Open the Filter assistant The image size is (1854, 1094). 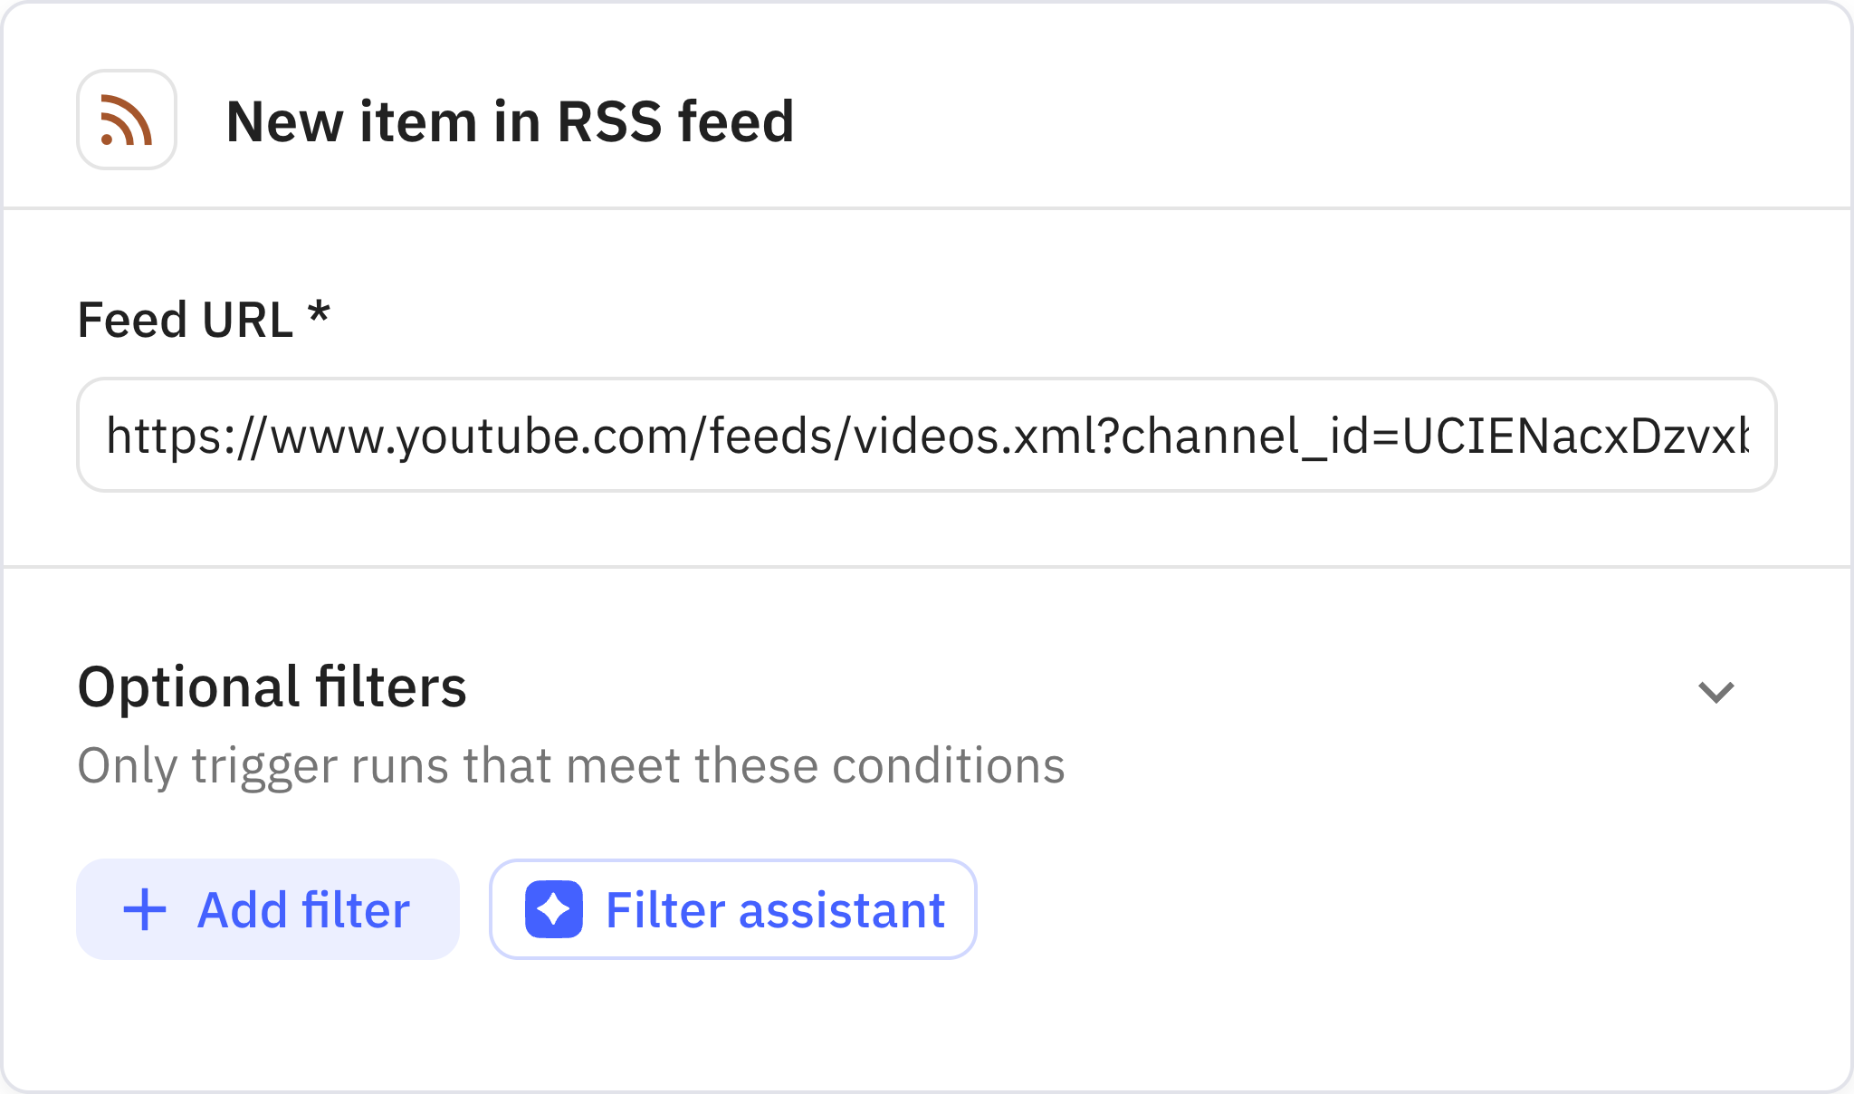(x=733, y=908)
